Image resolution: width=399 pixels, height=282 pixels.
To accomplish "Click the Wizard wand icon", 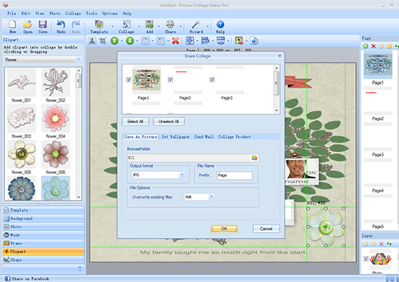I will (195, 25).
